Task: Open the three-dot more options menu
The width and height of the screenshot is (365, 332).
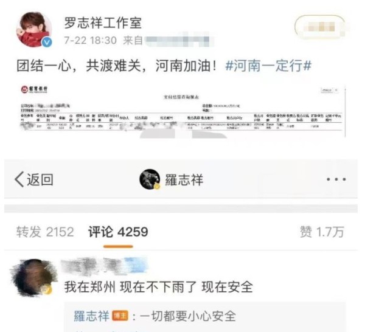Action: point(336,179)
